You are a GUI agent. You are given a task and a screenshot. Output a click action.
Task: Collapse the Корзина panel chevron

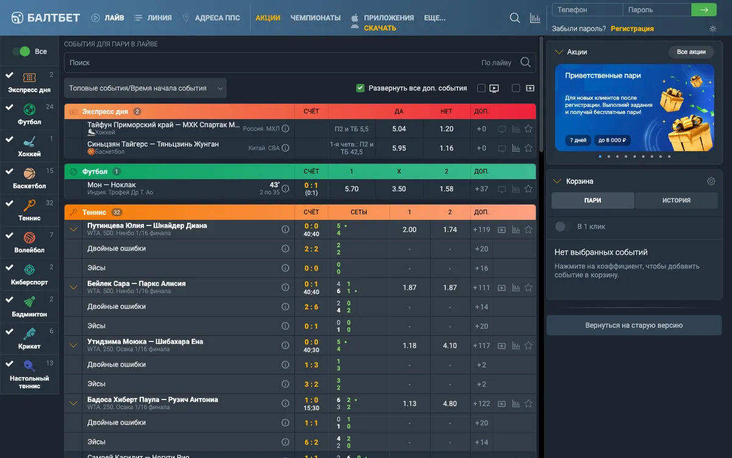[557, 181]
